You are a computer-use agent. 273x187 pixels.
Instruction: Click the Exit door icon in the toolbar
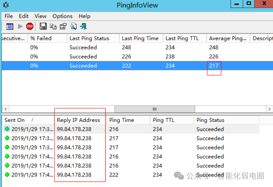pyautogui.click(x=83, y=27)
